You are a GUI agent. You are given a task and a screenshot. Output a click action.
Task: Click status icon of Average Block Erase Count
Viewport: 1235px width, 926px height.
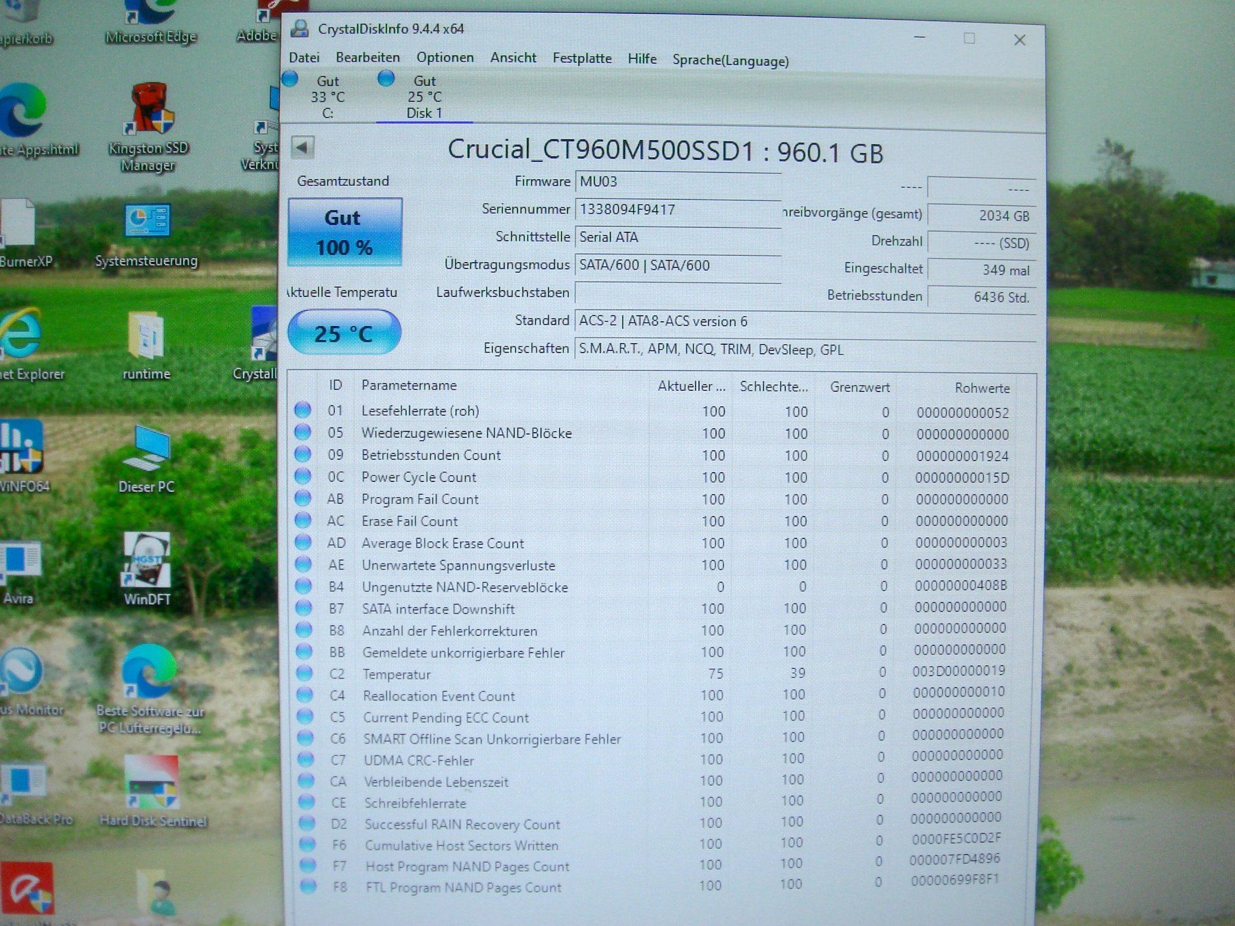[x=303, y=542]
